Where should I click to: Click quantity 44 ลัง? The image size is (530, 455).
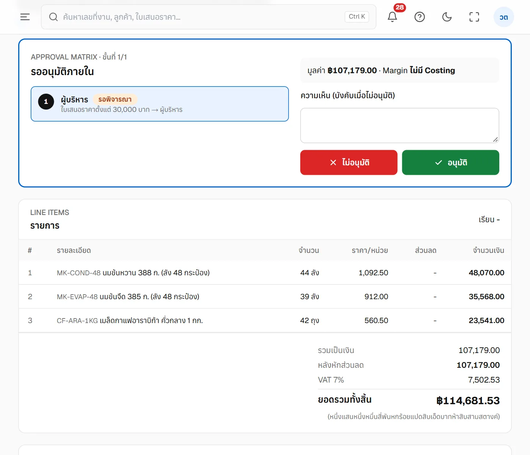309,273
